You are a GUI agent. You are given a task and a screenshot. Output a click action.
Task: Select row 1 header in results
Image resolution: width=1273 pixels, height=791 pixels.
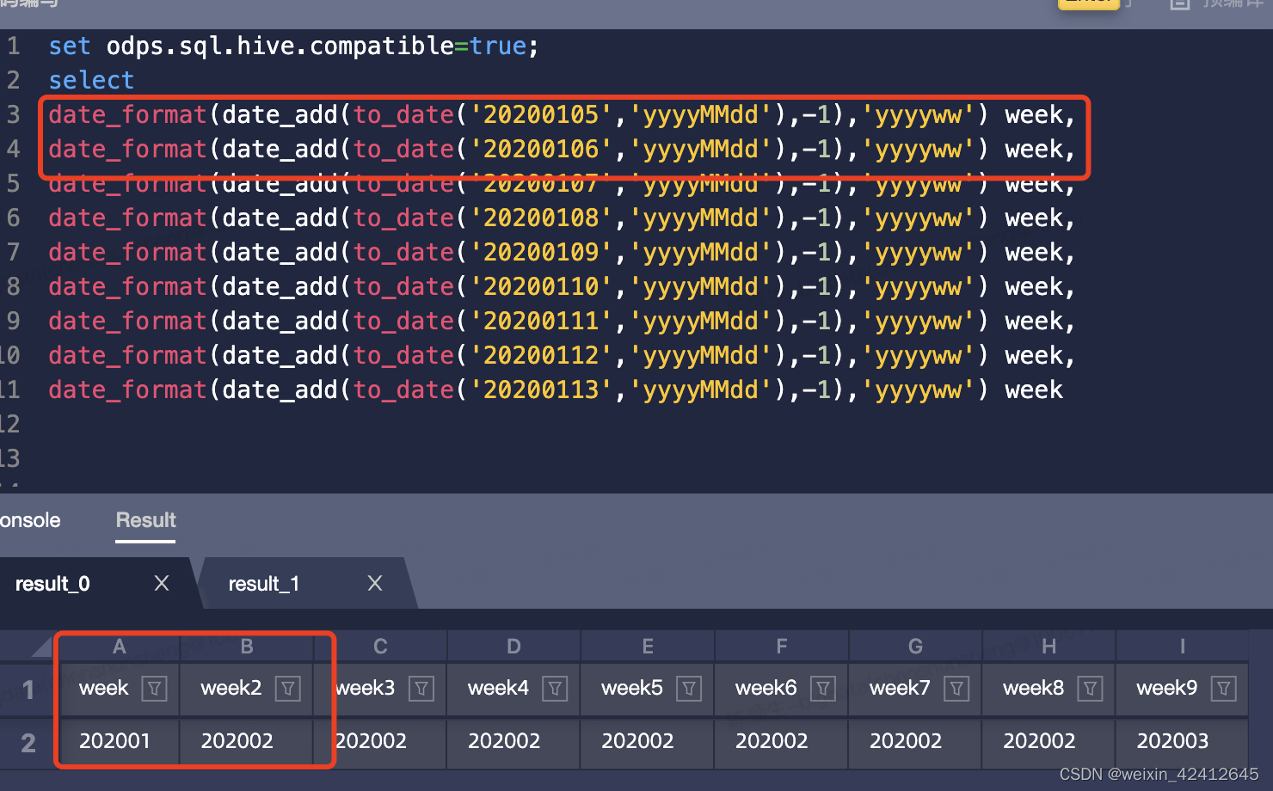[28, 690]
